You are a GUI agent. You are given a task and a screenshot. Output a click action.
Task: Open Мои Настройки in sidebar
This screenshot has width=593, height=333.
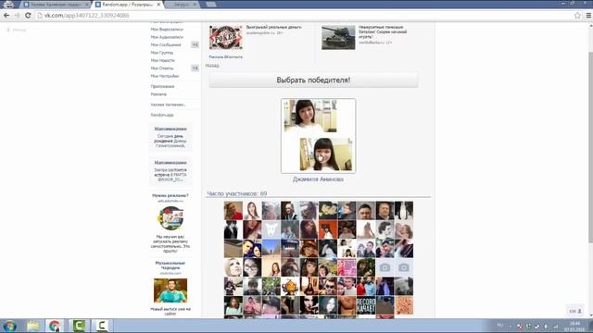pos(165,76)
